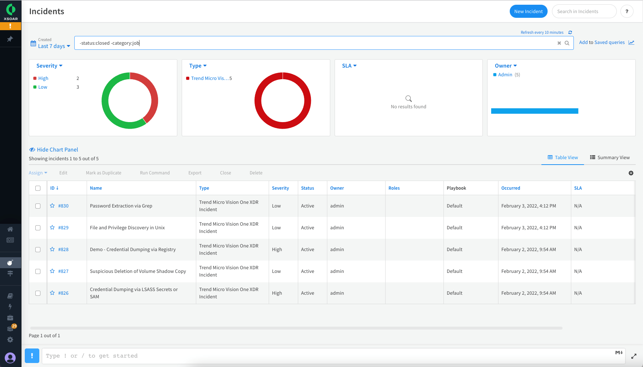
Task: Star incident #830 as favorite
Action: pyautogui.click(x=52, y=206)
